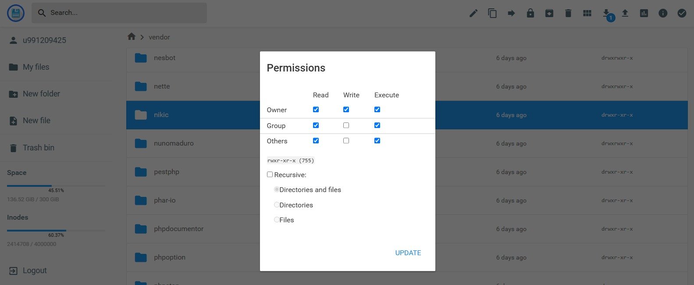Enable Others Write permission
Viewport: 694px width, 285px height.
pos(346,141)
